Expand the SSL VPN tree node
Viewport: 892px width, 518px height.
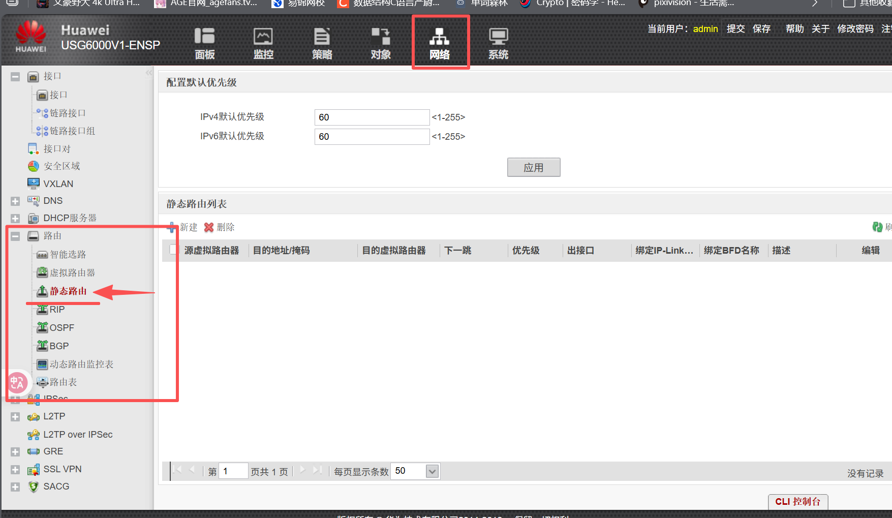click(x=15, y=470)
